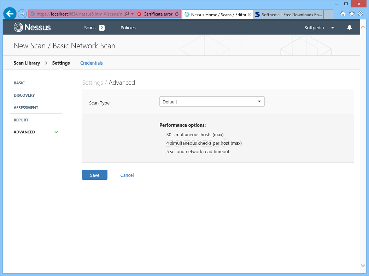The image size is (369, 276).
Task: Open the Softpedia user account dropdown
Action: 314,28
